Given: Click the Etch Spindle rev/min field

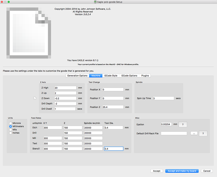Looking at the screenshot, I should click(93, 128).
